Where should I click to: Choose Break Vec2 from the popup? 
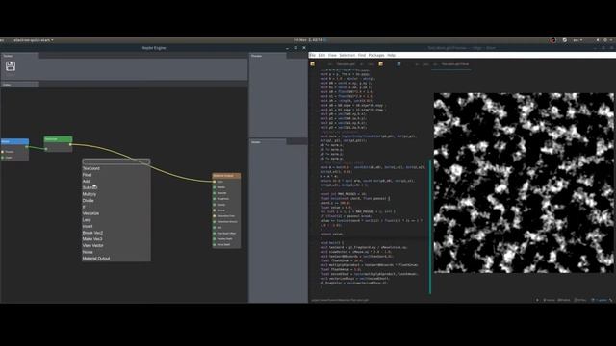click(x=92, y=233)
